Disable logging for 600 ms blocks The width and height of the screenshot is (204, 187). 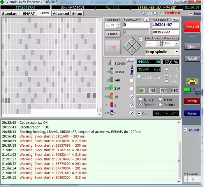pos(132,97)
